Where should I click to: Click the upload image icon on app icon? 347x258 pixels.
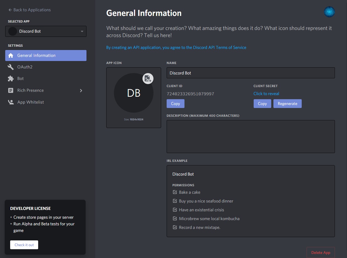148,79
